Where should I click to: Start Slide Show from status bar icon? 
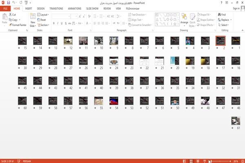click(205, 161)
